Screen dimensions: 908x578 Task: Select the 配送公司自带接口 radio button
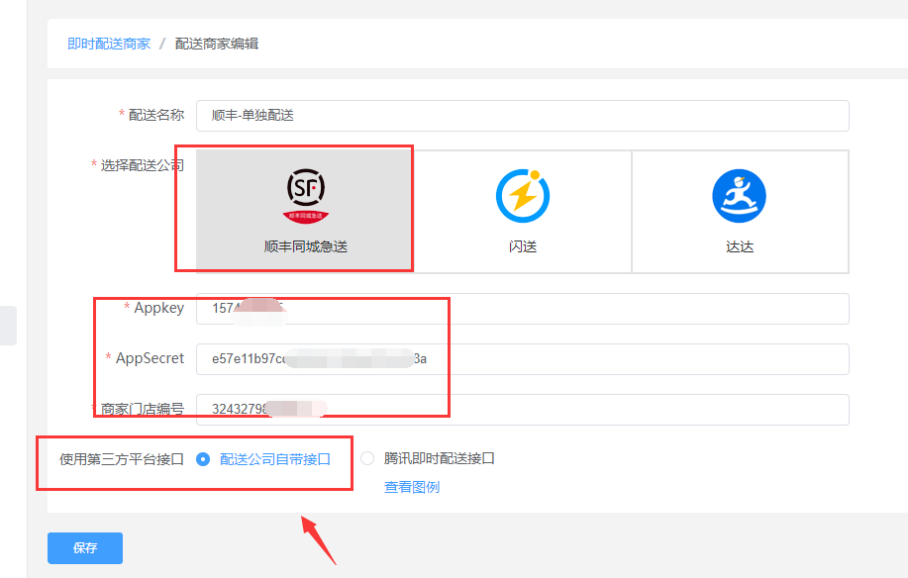coord(204,458)
